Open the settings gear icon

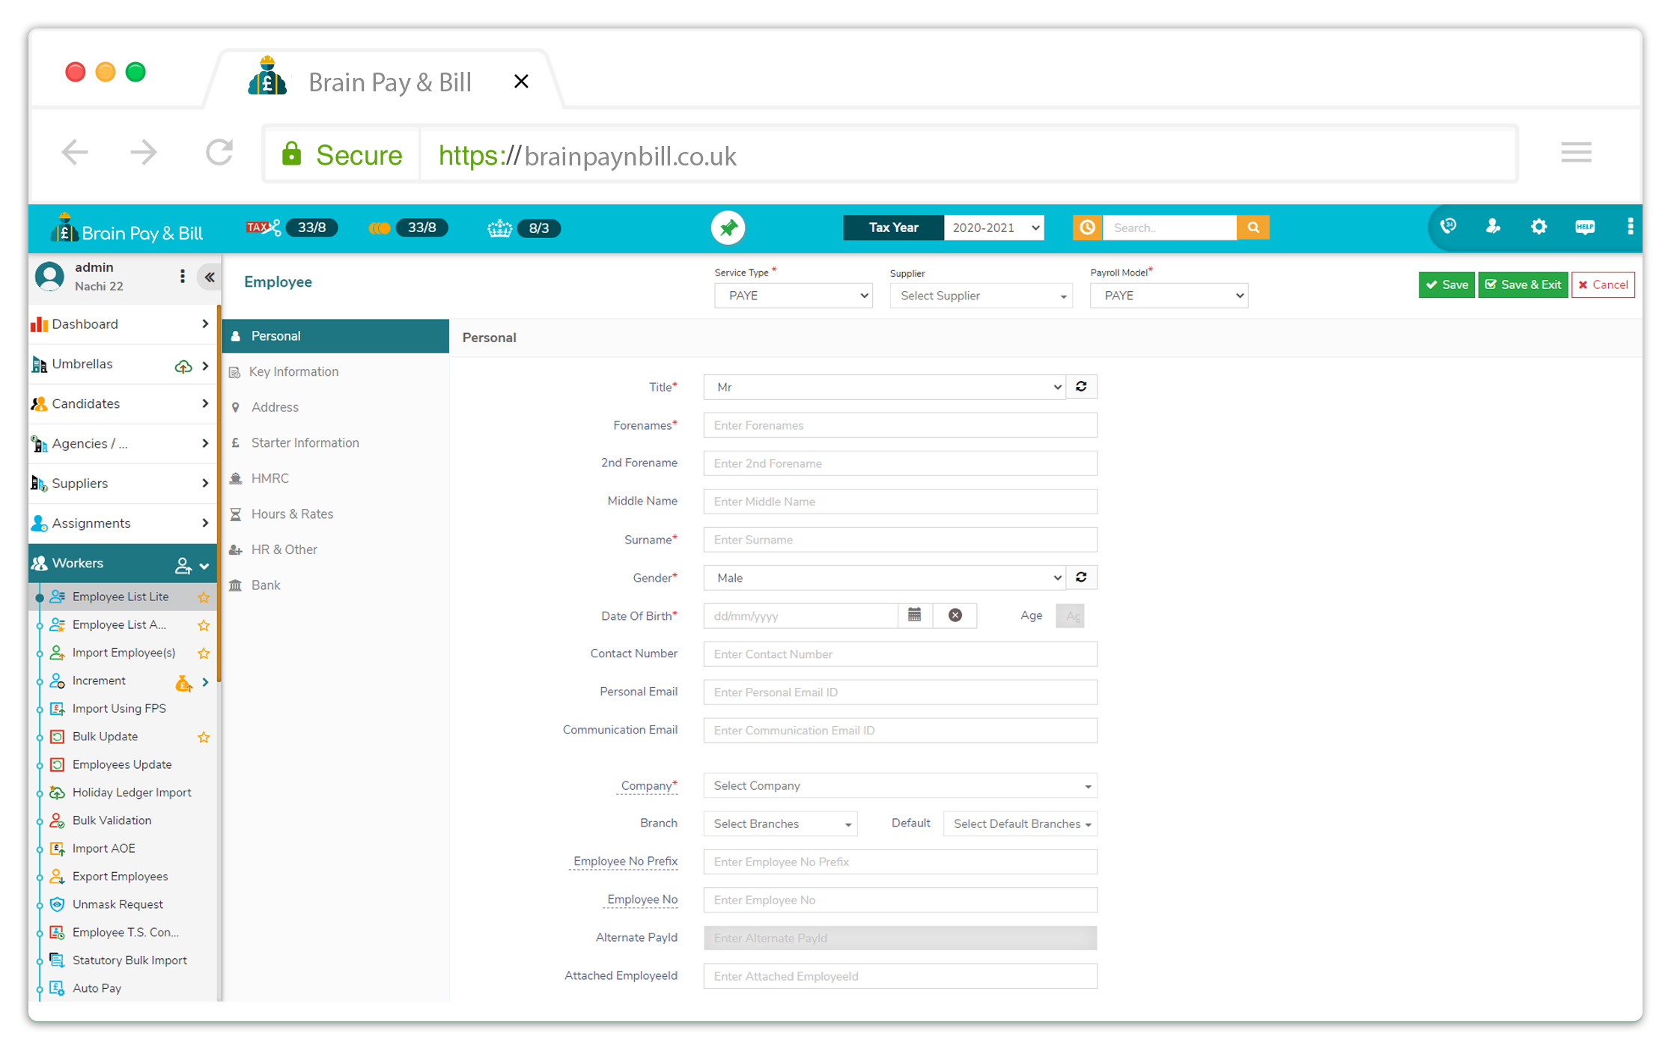tap(1538, 227)
